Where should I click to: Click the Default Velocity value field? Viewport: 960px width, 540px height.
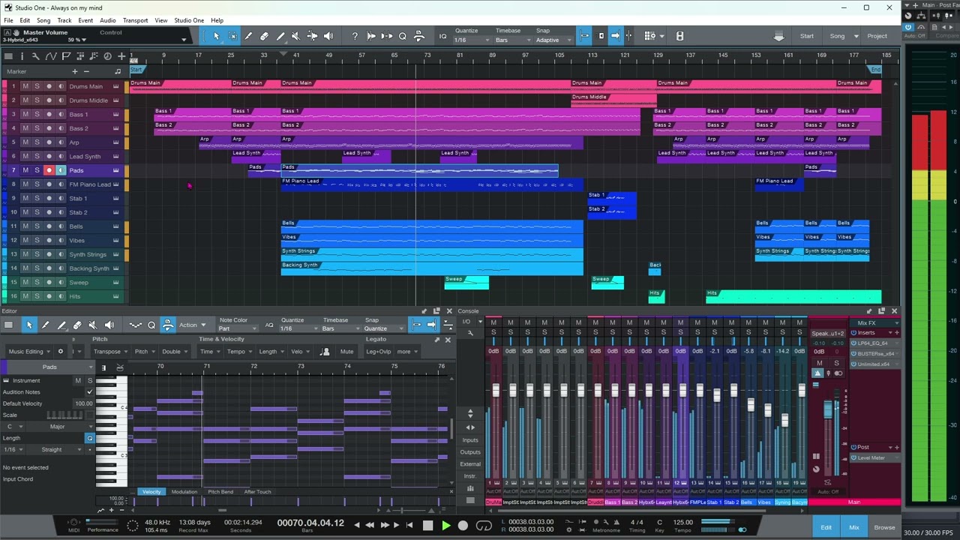(83, 403)
